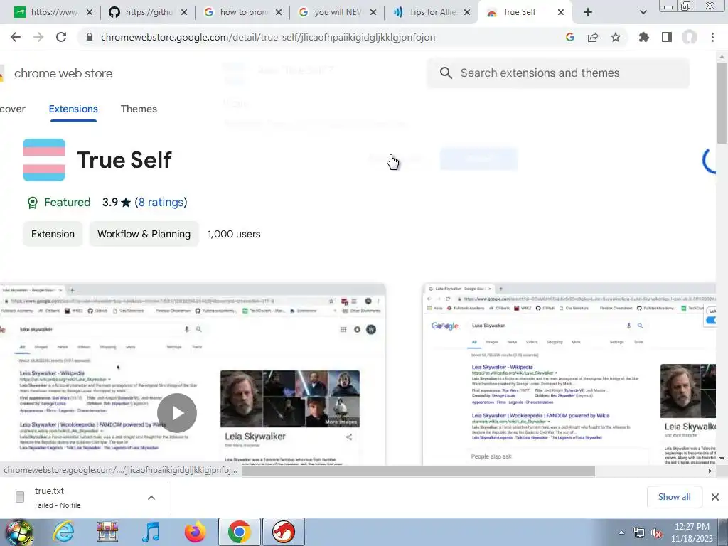The width and height of the screenshot is (728, 546).
Task: Show all downloads
Action: pos(674,497)
